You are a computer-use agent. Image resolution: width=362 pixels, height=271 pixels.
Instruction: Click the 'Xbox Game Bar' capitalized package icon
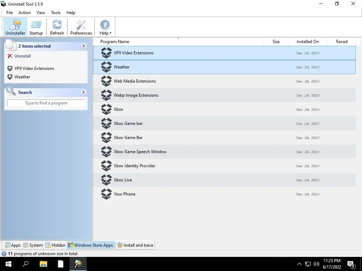[x=106, y=138]
